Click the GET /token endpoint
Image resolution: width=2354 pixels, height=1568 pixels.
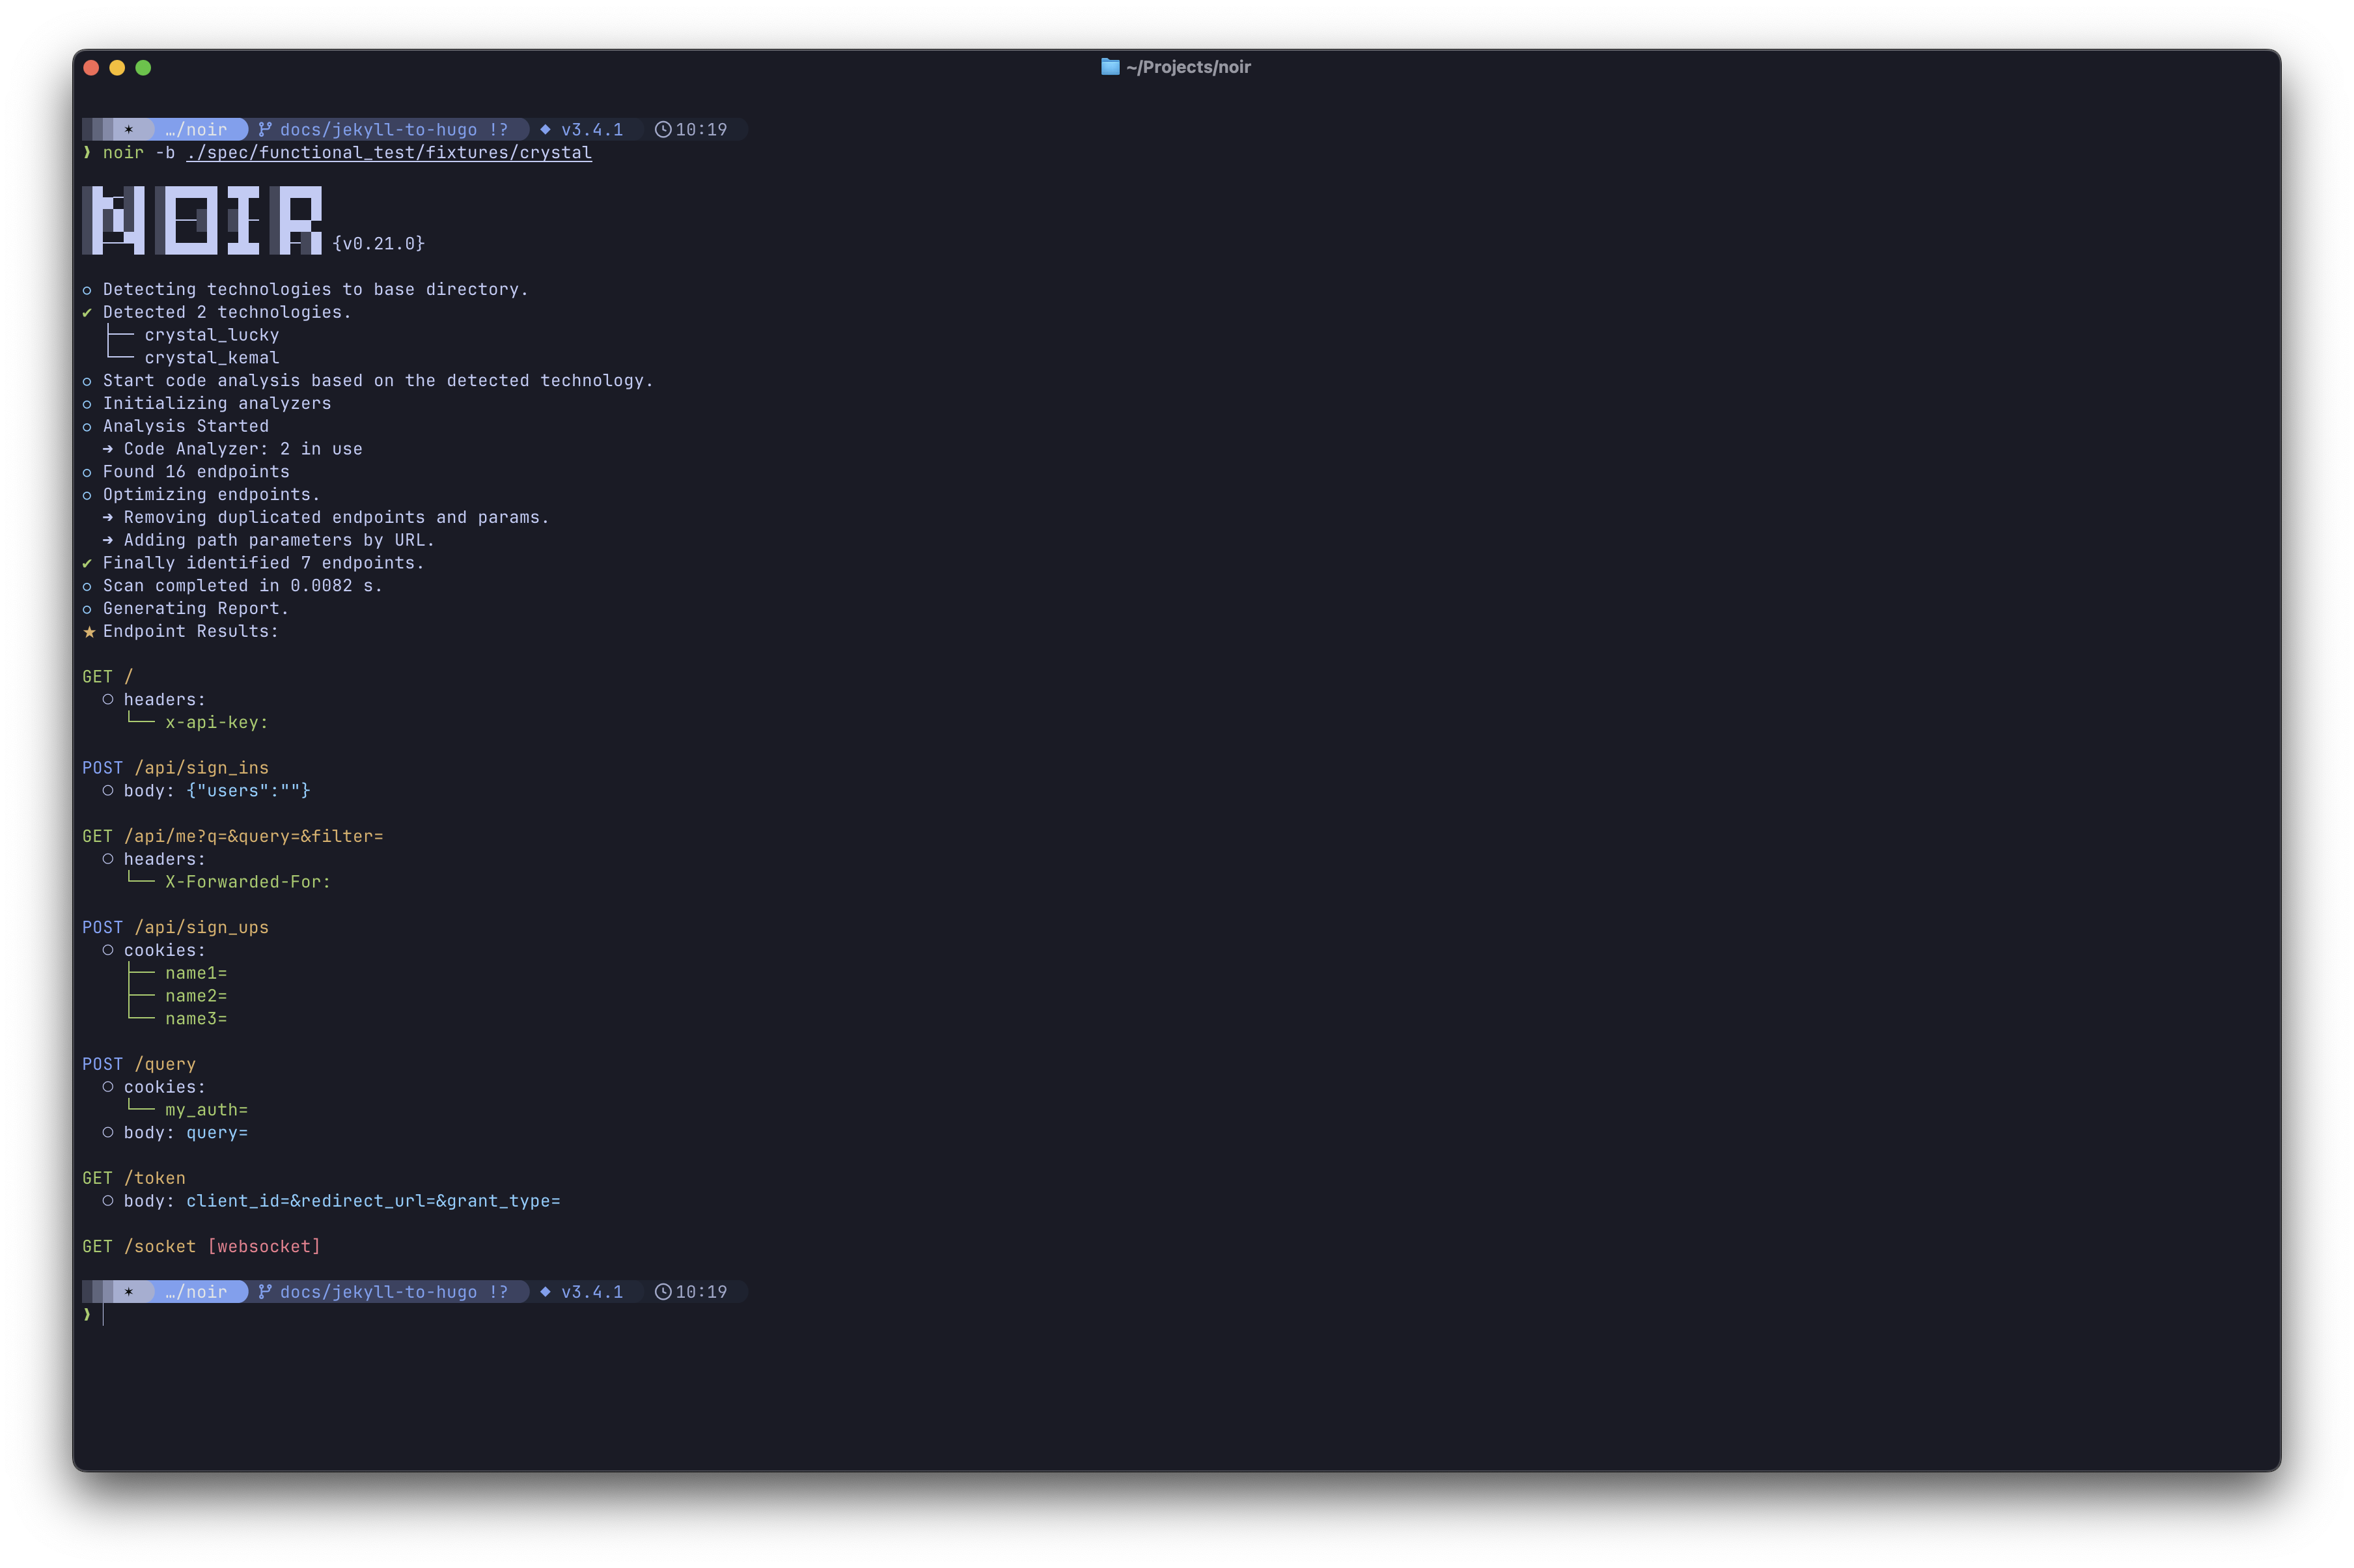[x=134, y=1178]
